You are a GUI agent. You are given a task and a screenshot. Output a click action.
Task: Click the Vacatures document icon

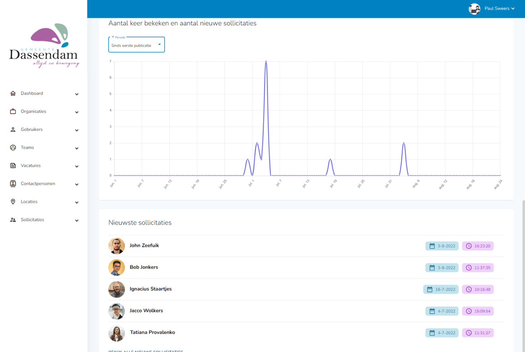click(x=13, y=166)
